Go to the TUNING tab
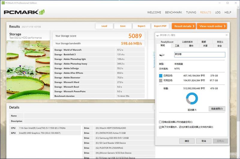 coord(191,12)
